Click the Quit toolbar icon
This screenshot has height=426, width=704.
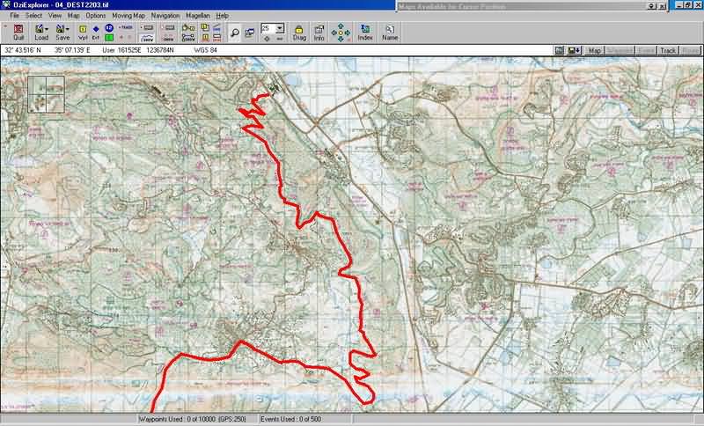point(18,33)
